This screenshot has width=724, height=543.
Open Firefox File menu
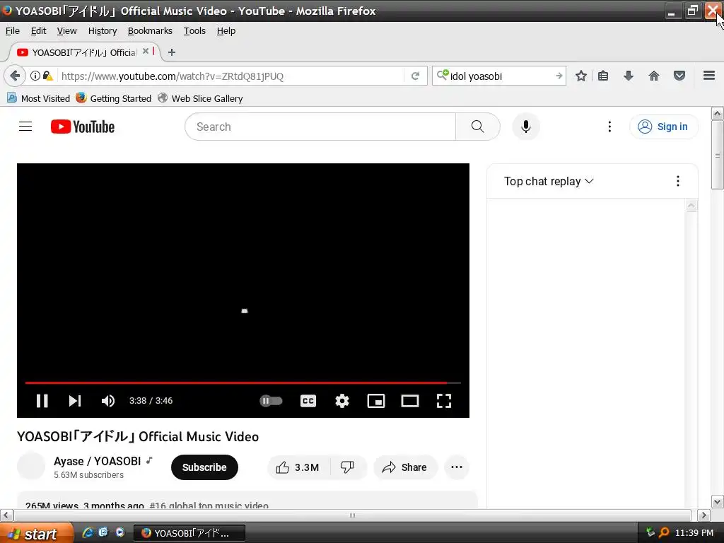(x=13, y=31)
